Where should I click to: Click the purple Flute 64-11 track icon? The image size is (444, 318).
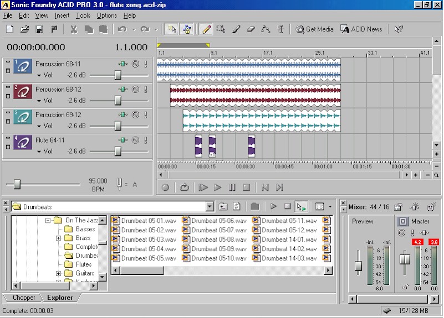pyautogui.click(x=23, y=142)
